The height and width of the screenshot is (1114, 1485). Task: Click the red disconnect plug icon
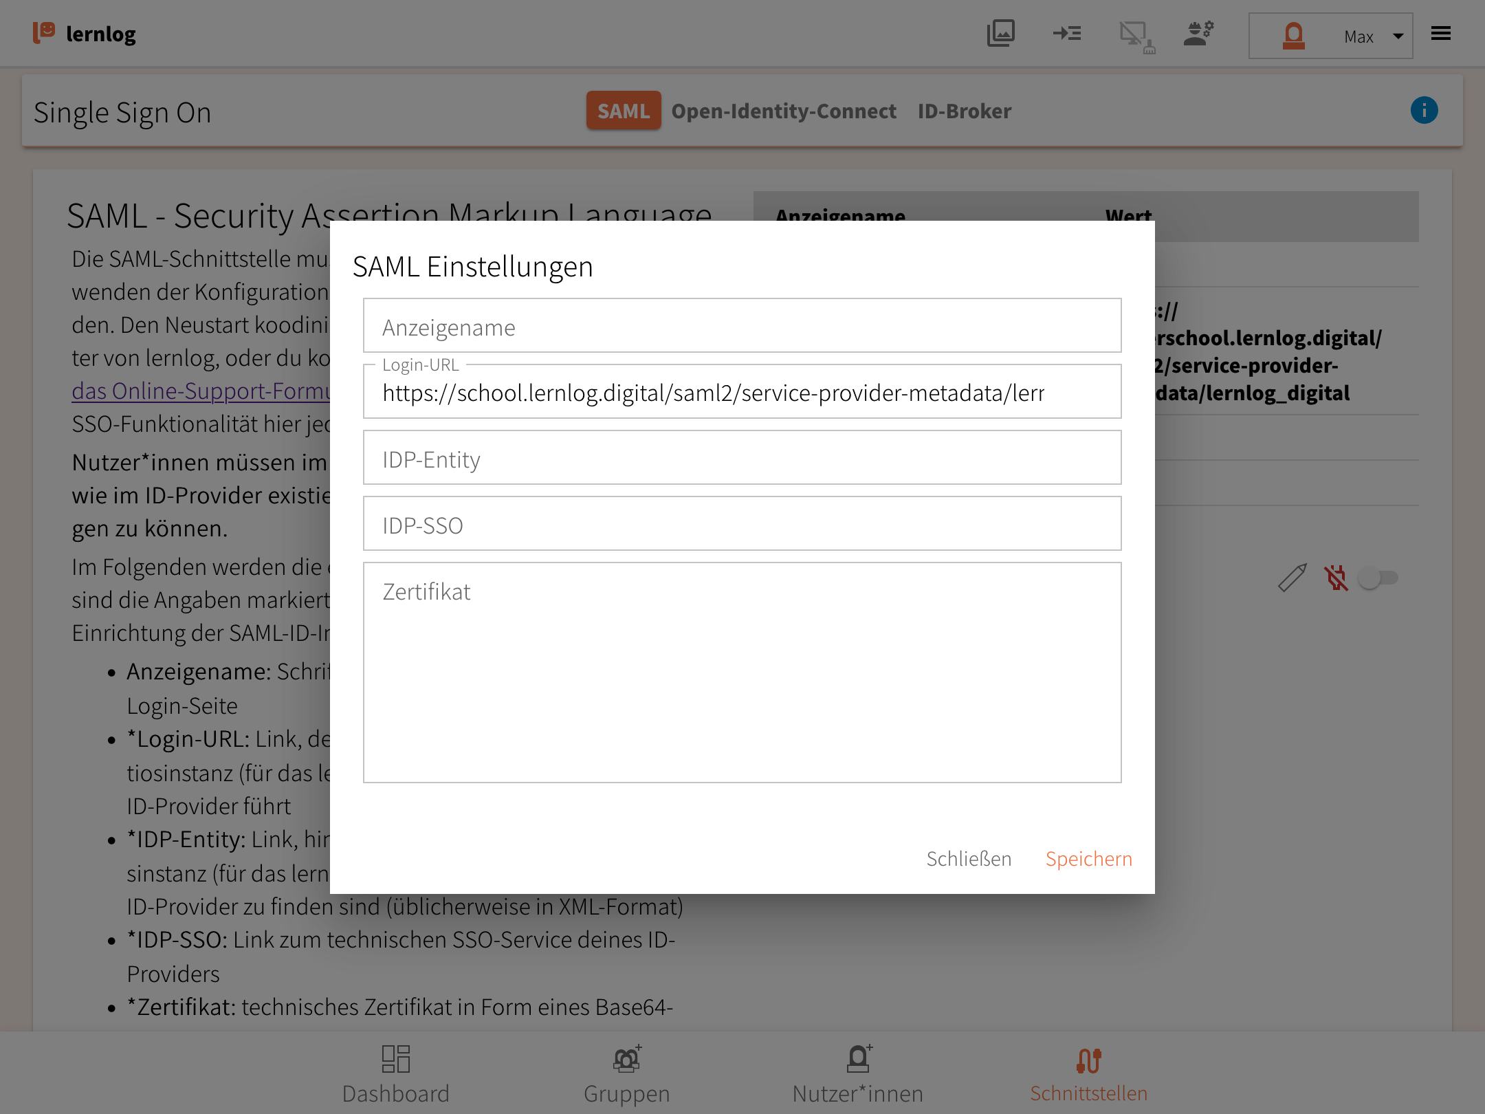point(1336,578)
